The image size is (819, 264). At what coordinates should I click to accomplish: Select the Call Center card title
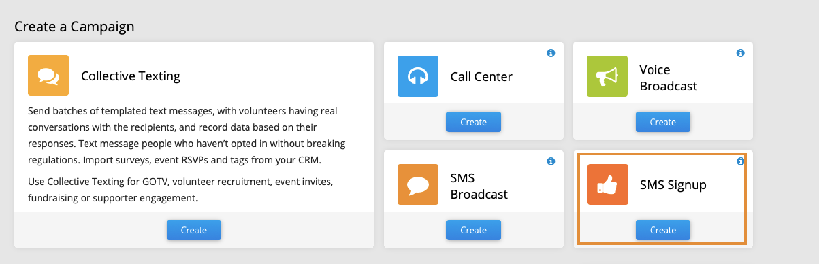click(481, 76)
